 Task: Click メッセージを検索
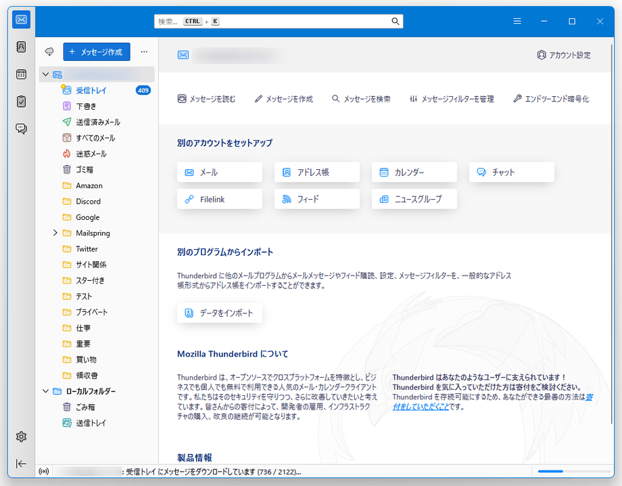pos(361,99)
